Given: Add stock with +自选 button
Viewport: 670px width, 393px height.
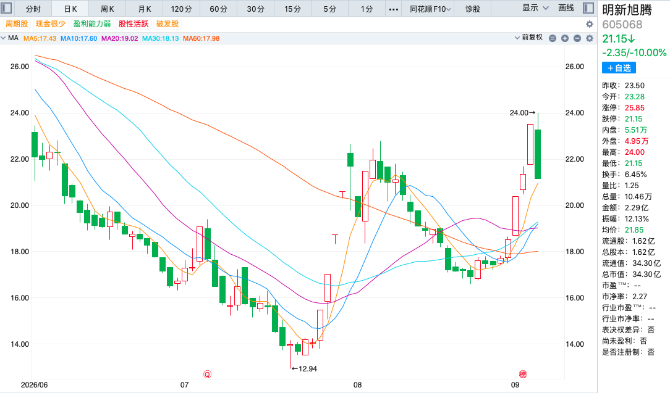Looking at the screenshot, I should [619, 68].
